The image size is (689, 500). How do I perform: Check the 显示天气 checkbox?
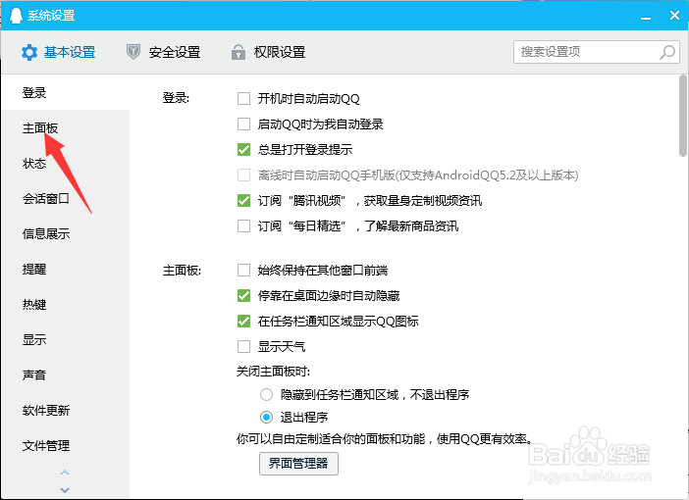pyautogui.click(x=243, y=346)
